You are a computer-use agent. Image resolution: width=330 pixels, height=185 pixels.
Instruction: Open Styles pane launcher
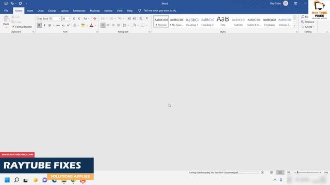click(x=297, y=32)
